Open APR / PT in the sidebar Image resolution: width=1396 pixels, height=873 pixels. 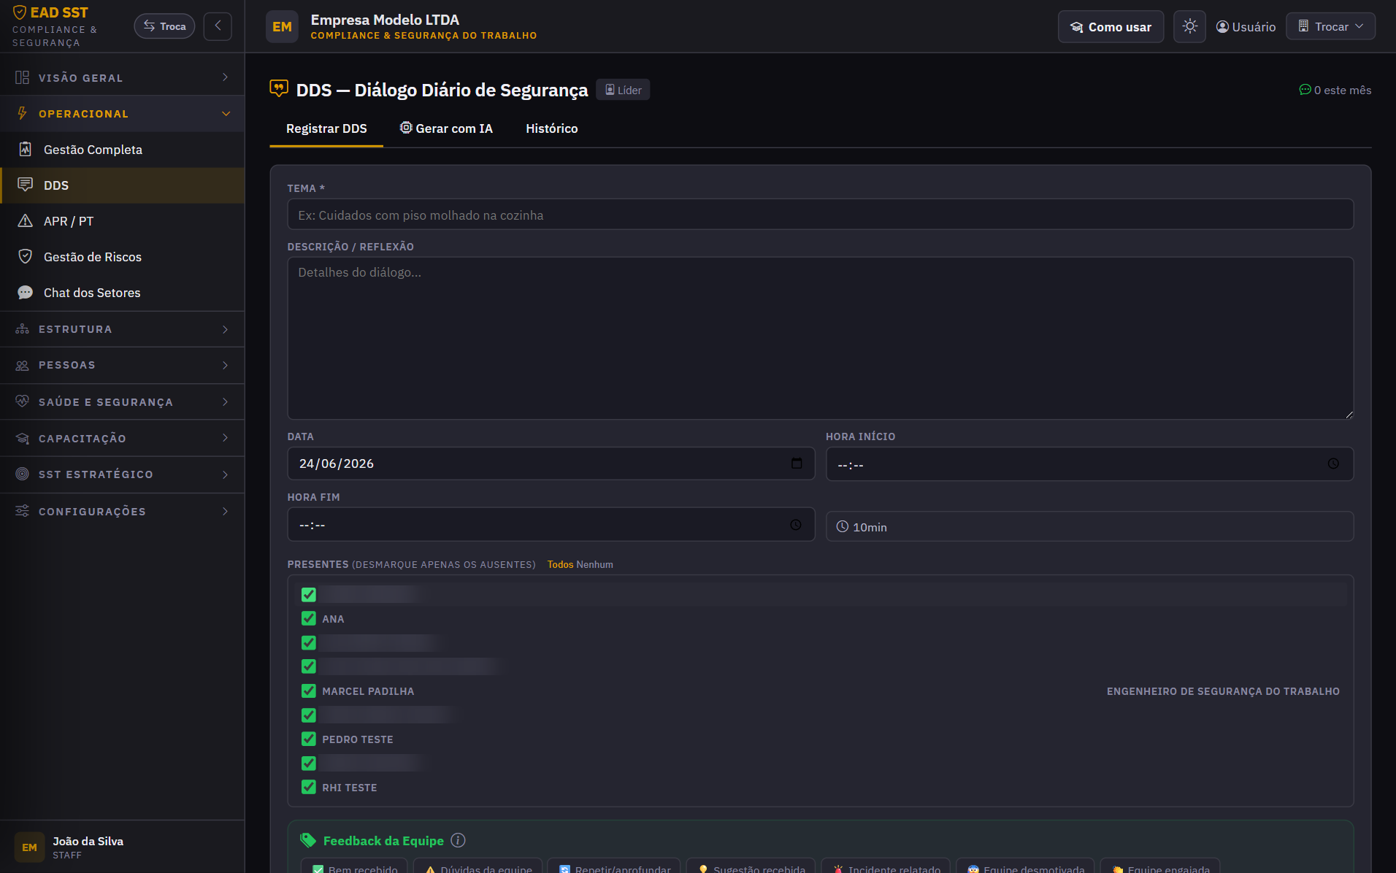click(x=122, y=221)
